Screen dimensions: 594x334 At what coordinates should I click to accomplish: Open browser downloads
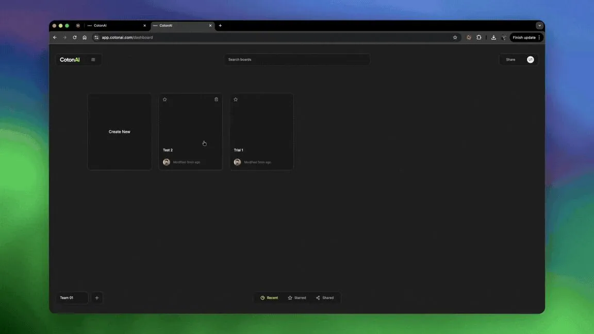point(493,38)
